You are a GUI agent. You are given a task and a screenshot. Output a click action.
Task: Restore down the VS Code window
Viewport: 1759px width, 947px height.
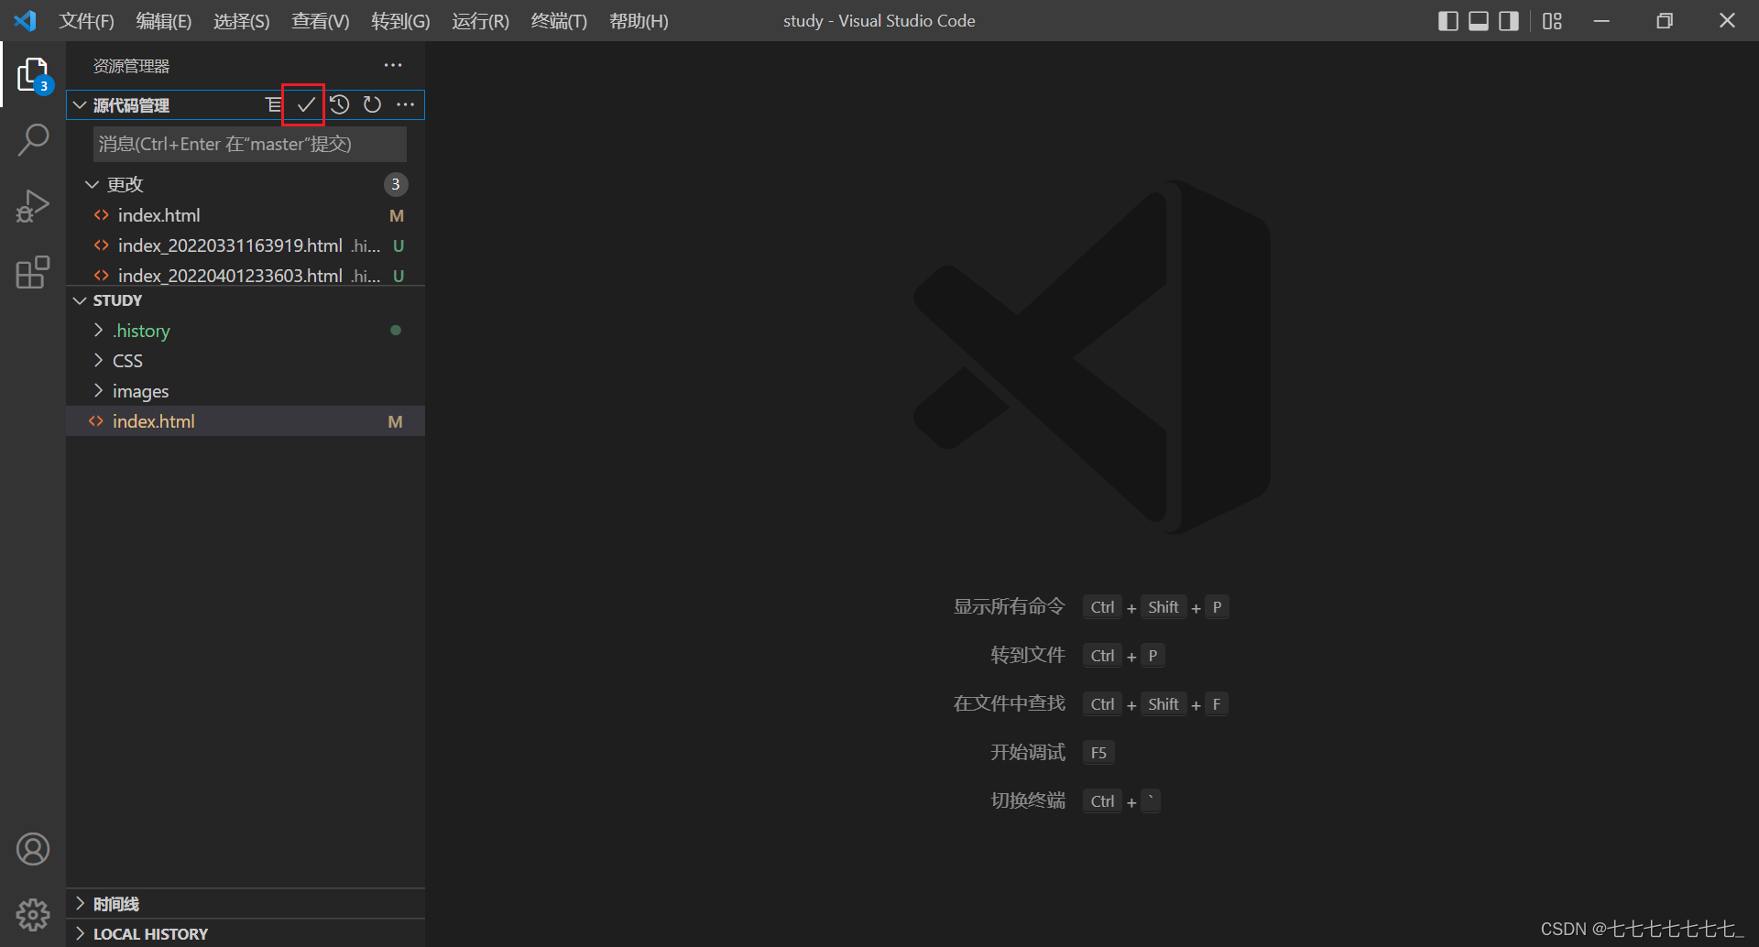click(x=1665, y=21)
